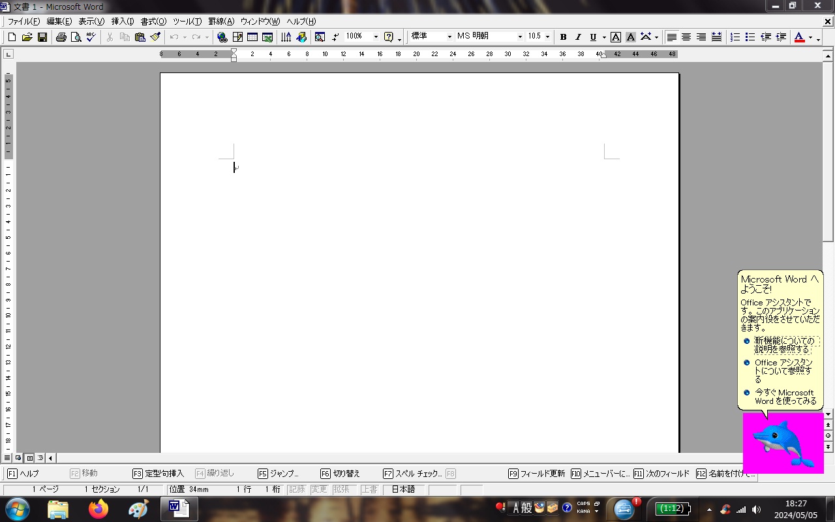Click 新機能についての説明を参照する assistant option

tap(785, 345)
